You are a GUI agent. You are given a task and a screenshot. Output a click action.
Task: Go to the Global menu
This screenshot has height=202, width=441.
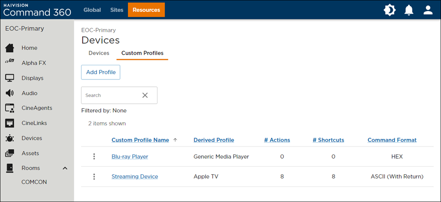tap(92, 10)
